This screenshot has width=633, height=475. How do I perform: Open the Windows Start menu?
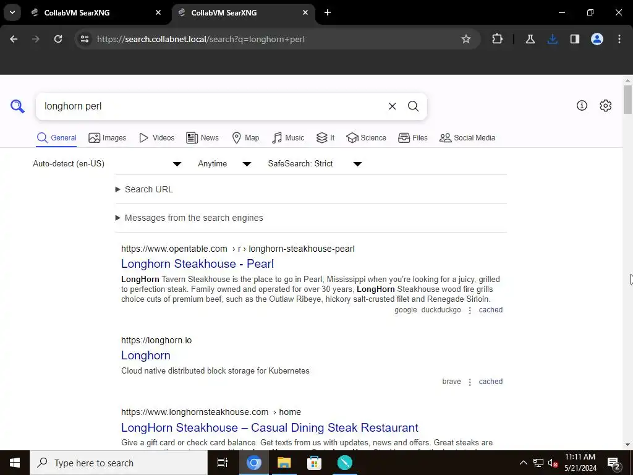point(15,463)
